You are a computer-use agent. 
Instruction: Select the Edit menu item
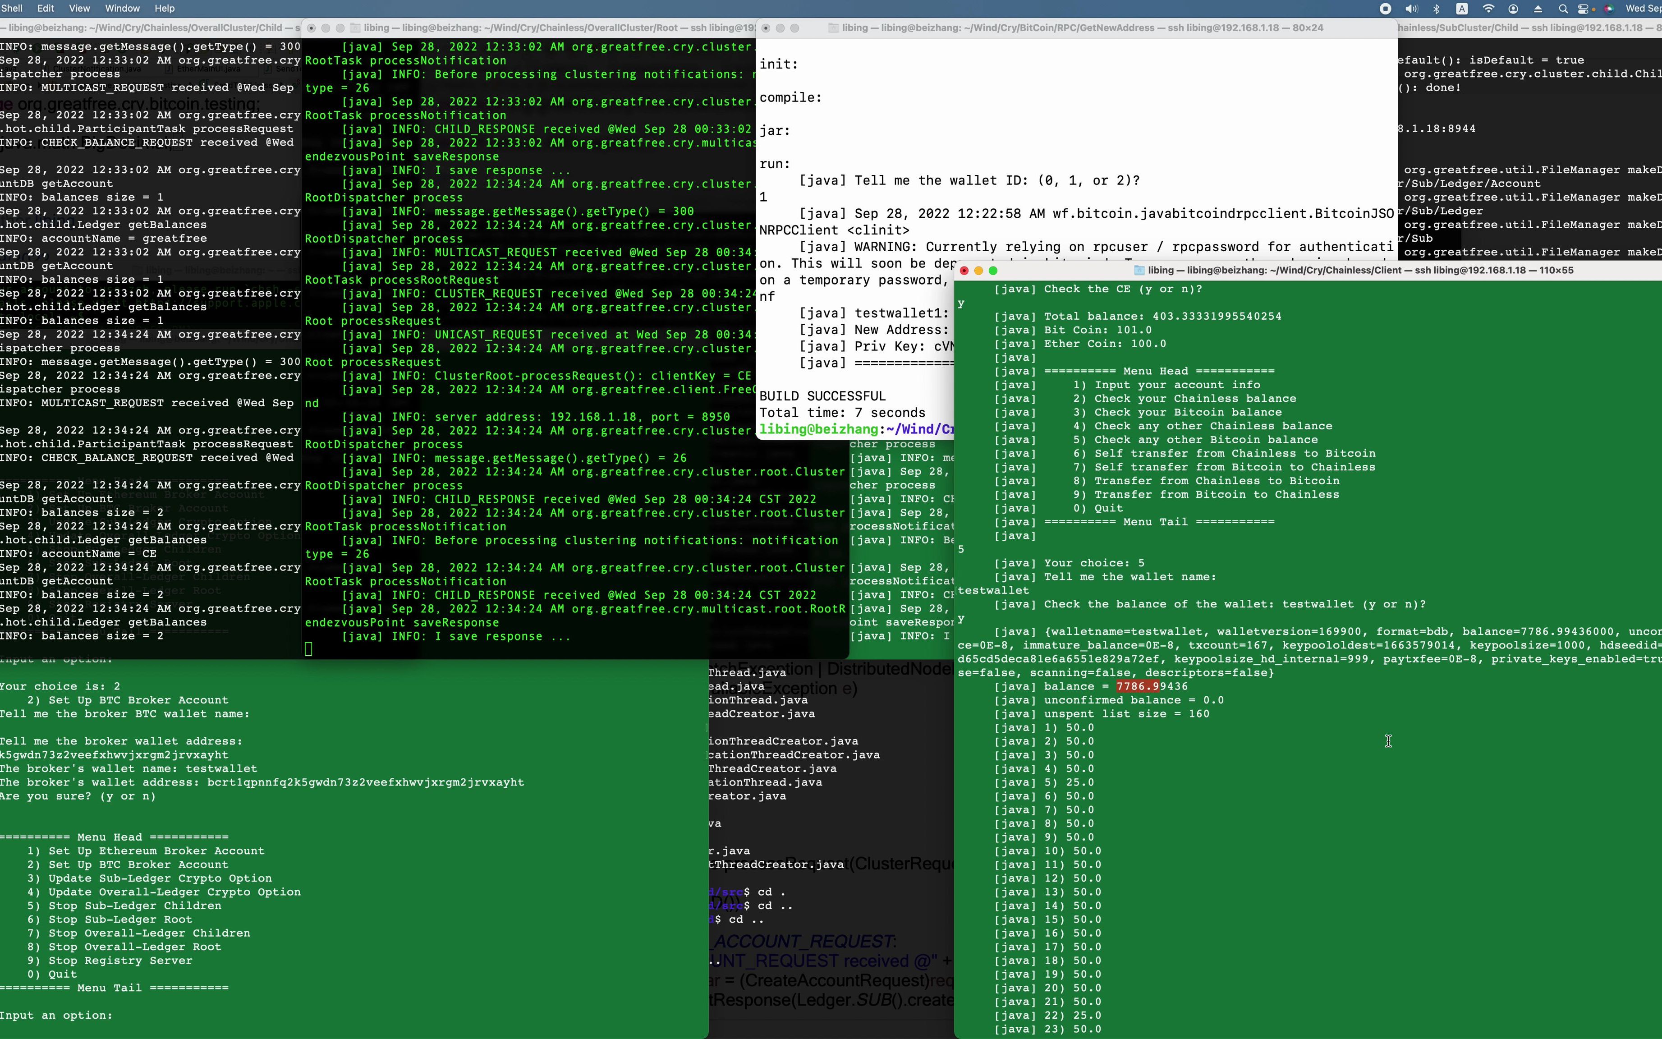(x=44, y=9)
